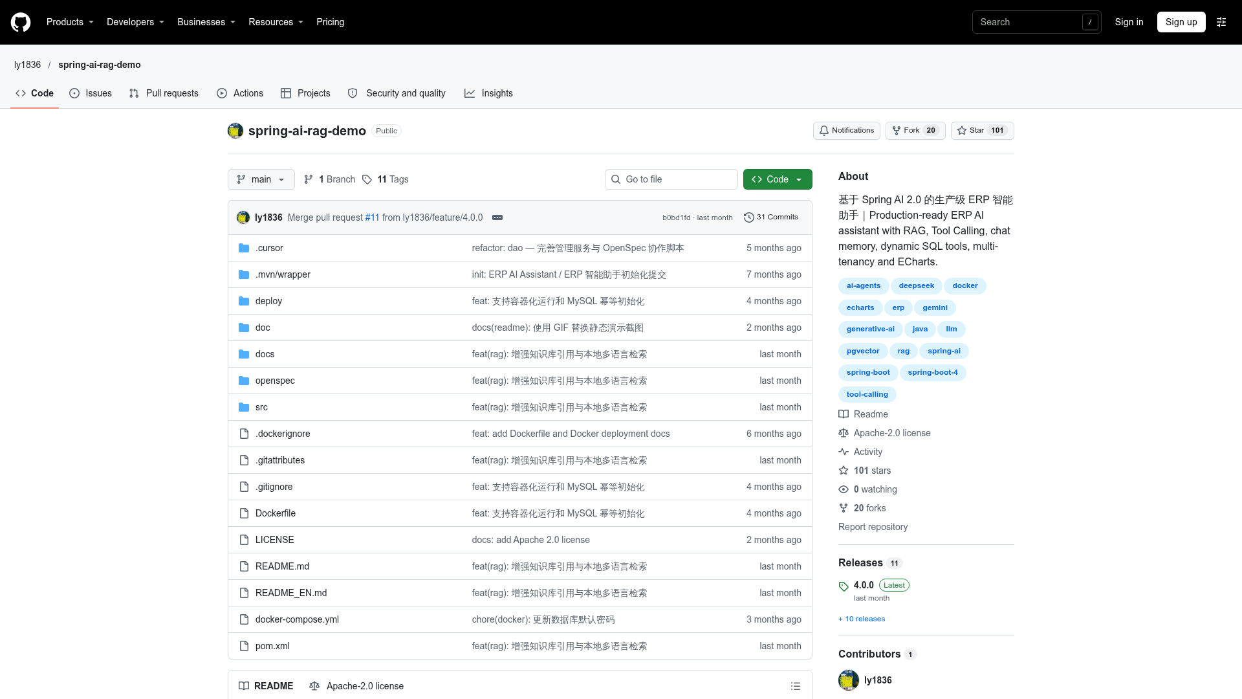Click the ly1836 avatar beside the repository title
The image size is (1242, 699).
pyautogui.click(x=235, y=131)
